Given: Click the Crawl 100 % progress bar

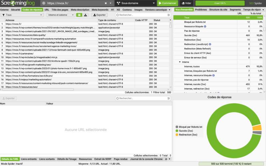Looking at the screenshot, I should pyautogui.click(x=220, y=3).
